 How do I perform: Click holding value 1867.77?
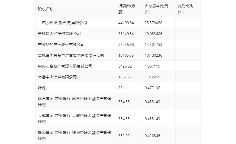coord(125,77)
